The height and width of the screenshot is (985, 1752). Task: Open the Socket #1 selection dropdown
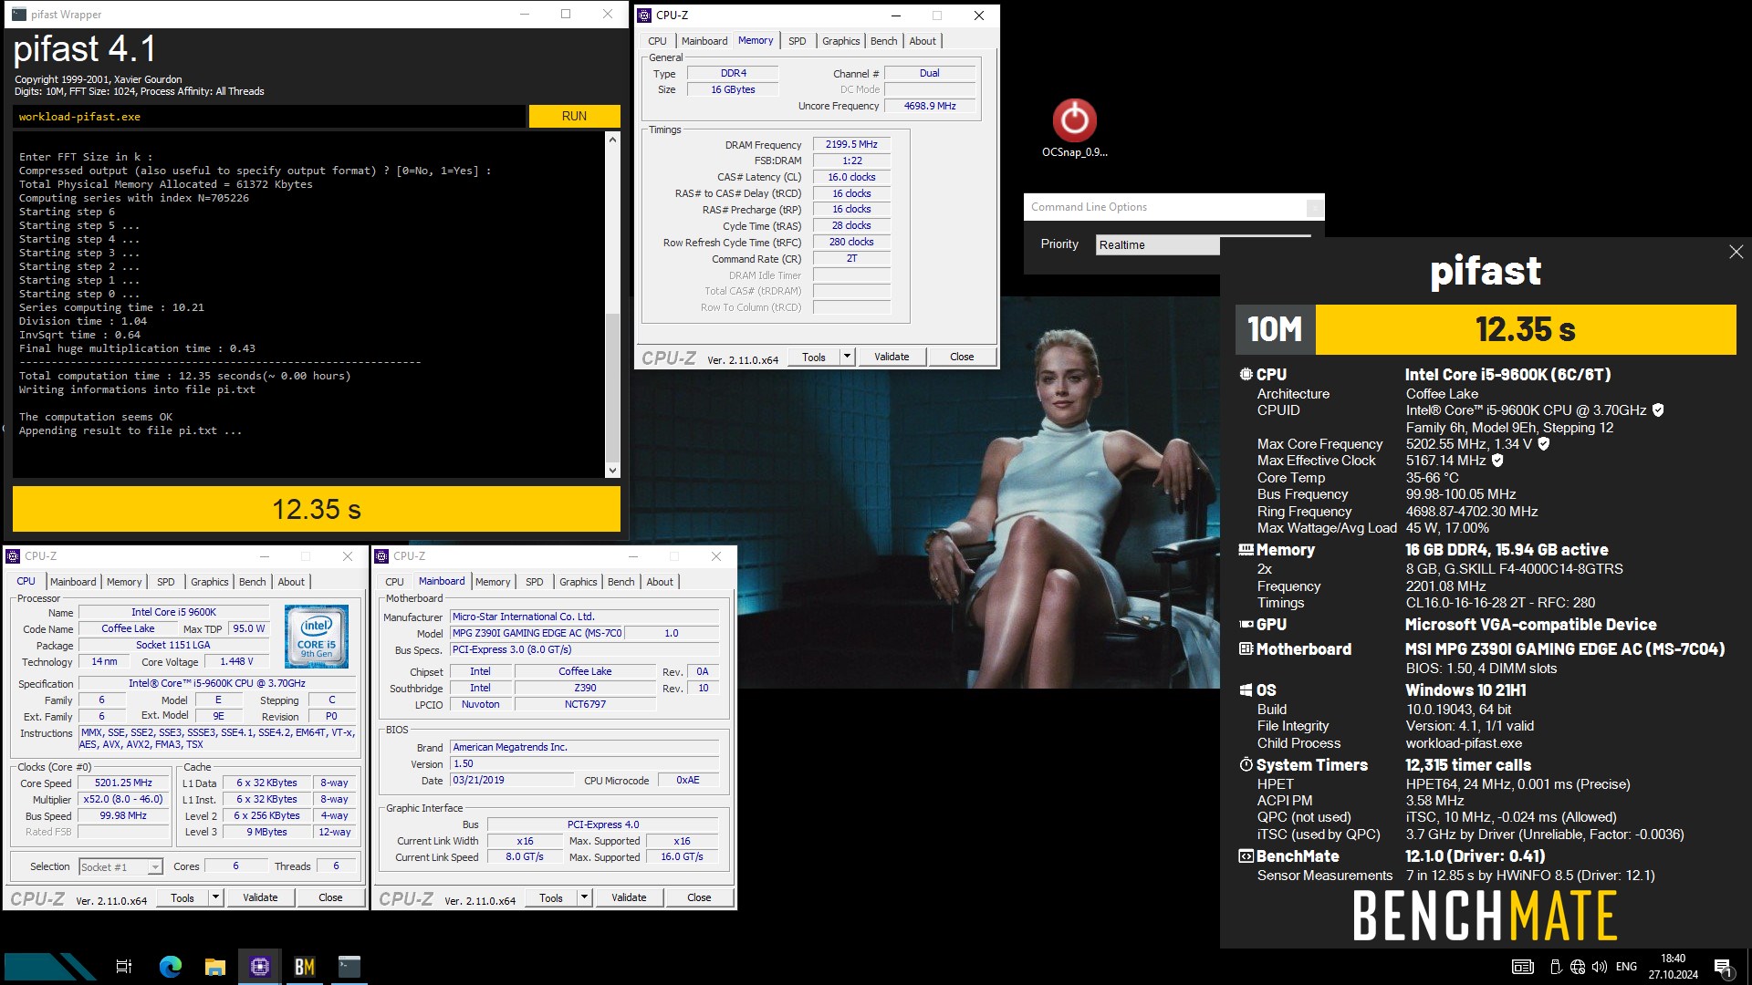[x=120, y=866]
